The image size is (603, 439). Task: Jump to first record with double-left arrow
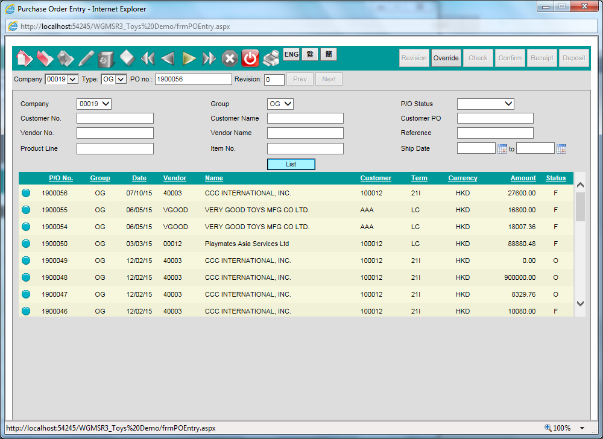coord(148,58)
